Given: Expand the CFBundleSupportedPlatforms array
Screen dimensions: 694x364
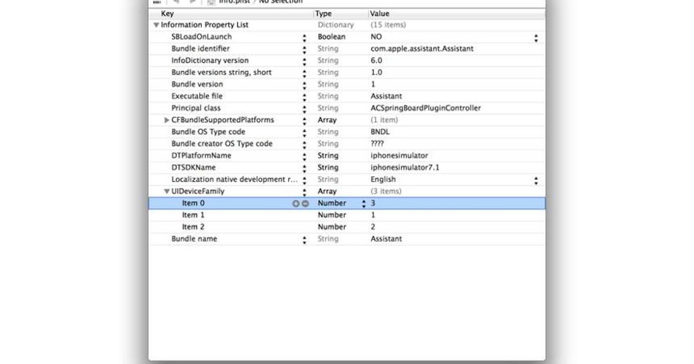Looking at the screenshot, I should click(x=167, y=120).
